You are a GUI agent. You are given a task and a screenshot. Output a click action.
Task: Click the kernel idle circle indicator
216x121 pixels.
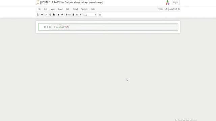[x=179, y=9]
